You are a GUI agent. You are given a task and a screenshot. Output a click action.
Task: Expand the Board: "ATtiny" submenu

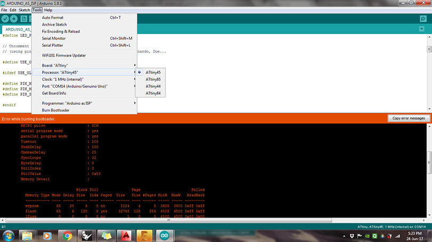tap(84, 65)
